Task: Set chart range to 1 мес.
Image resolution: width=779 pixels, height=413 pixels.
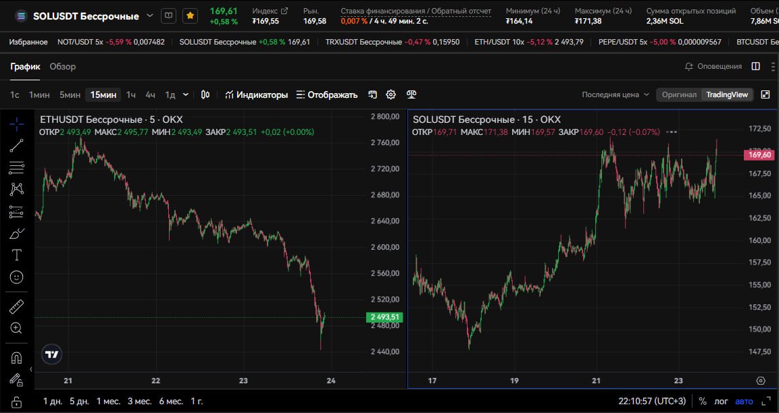Action: [x=108, y=401]
